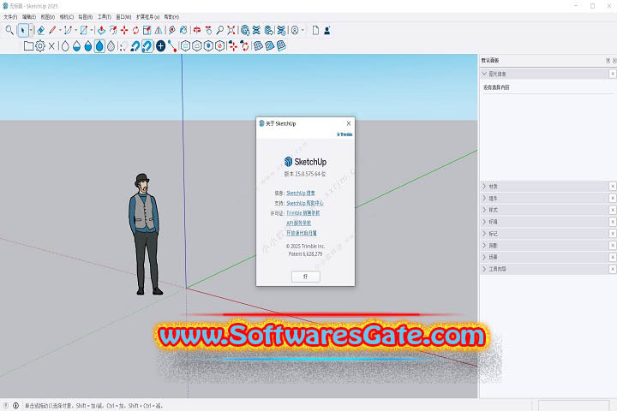This screenshot has width=617, height=411.
Task: Pick the Paint Bucket tool
Action: pos(183,30)
